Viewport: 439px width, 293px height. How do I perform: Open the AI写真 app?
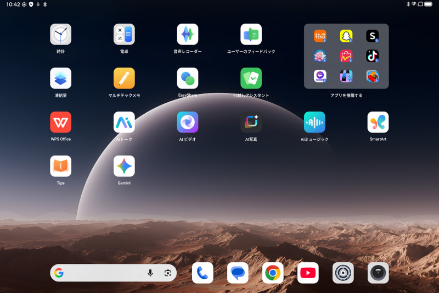tap(251, 122)
